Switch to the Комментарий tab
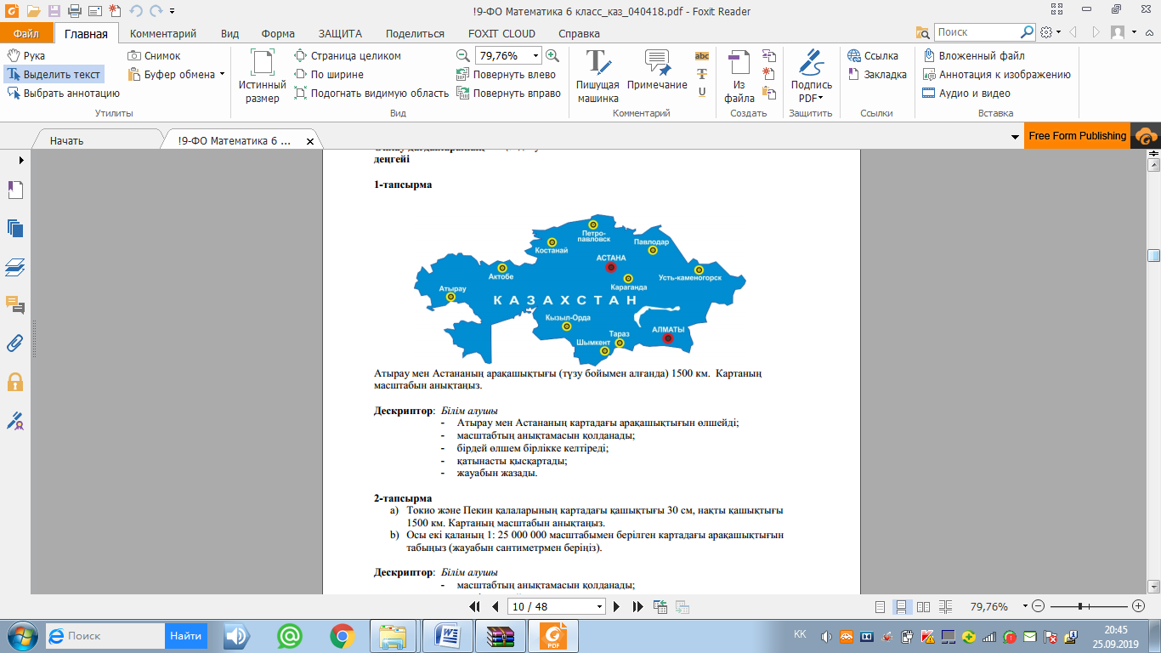1161x653 pixels. 163,34
